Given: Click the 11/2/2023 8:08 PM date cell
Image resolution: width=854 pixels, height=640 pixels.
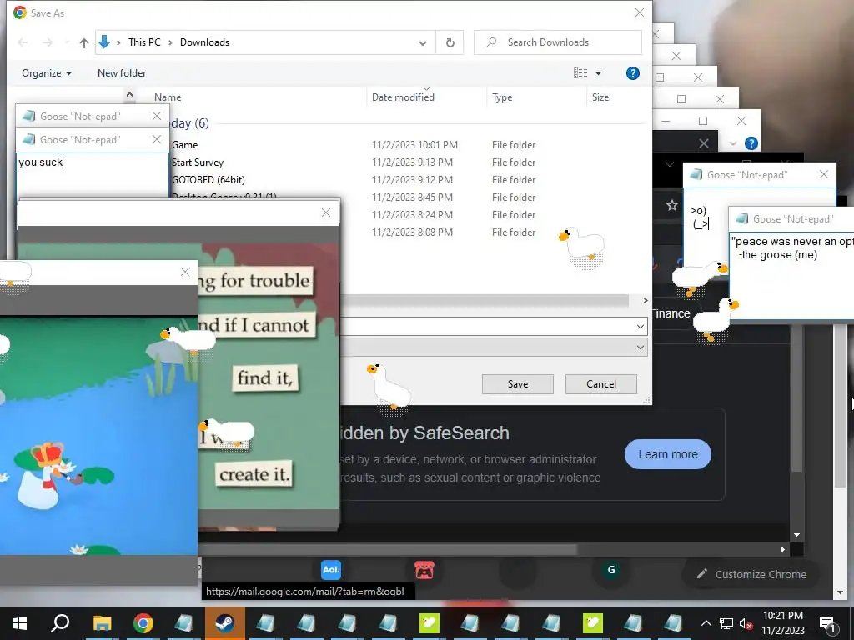Looking at the screenshot, I should 412,232.
